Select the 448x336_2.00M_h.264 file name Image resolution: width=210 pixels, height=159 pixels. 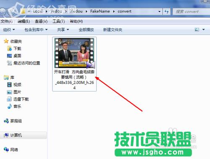click(74, 80)
